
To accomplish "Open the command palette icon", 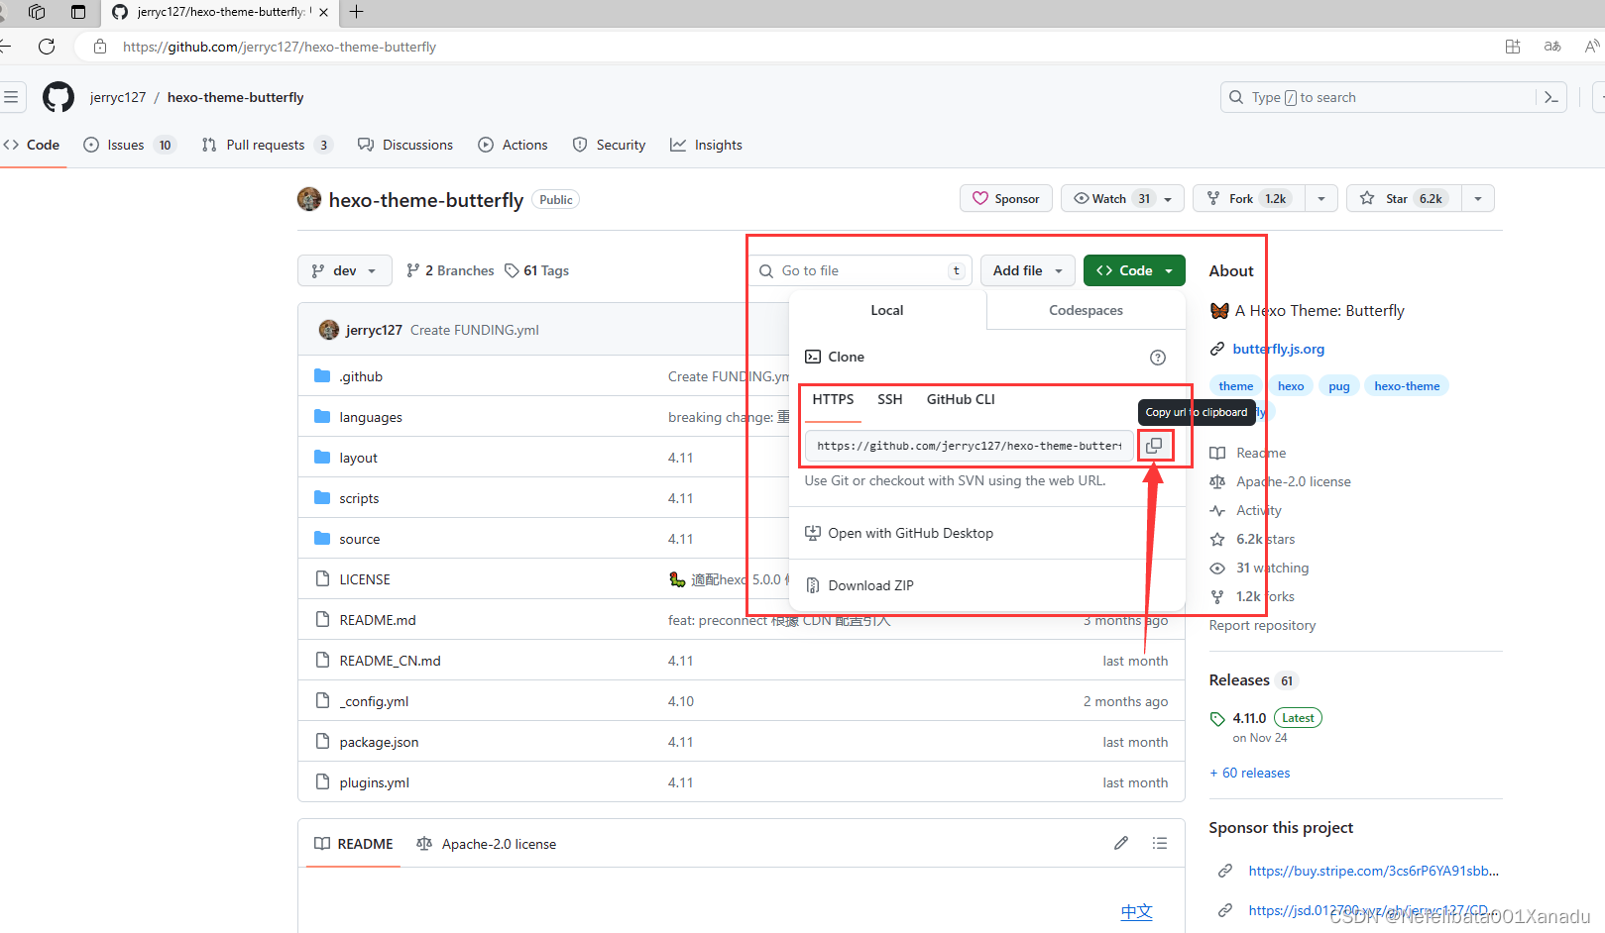I will (1551, 97).
